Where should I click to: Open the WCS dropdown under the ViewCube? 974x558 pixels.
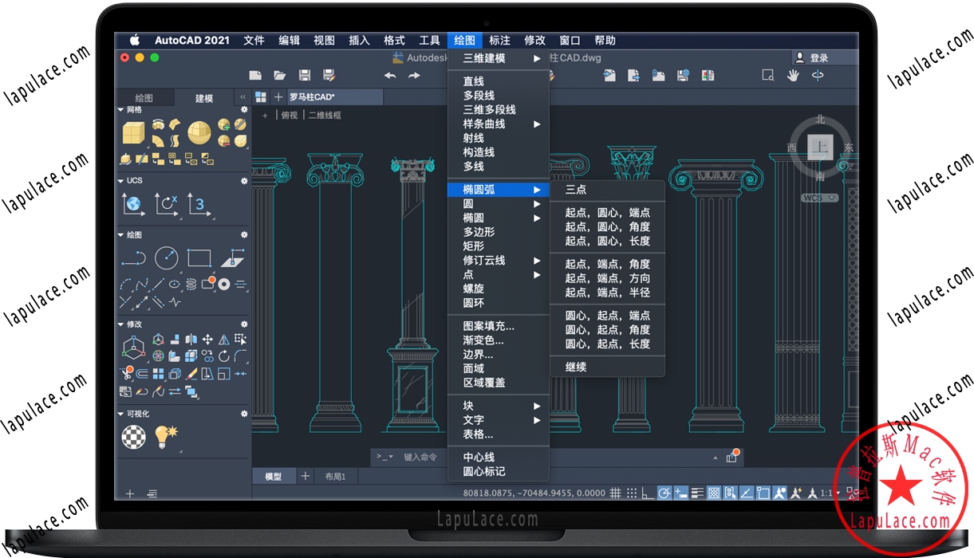click(820, 198)
